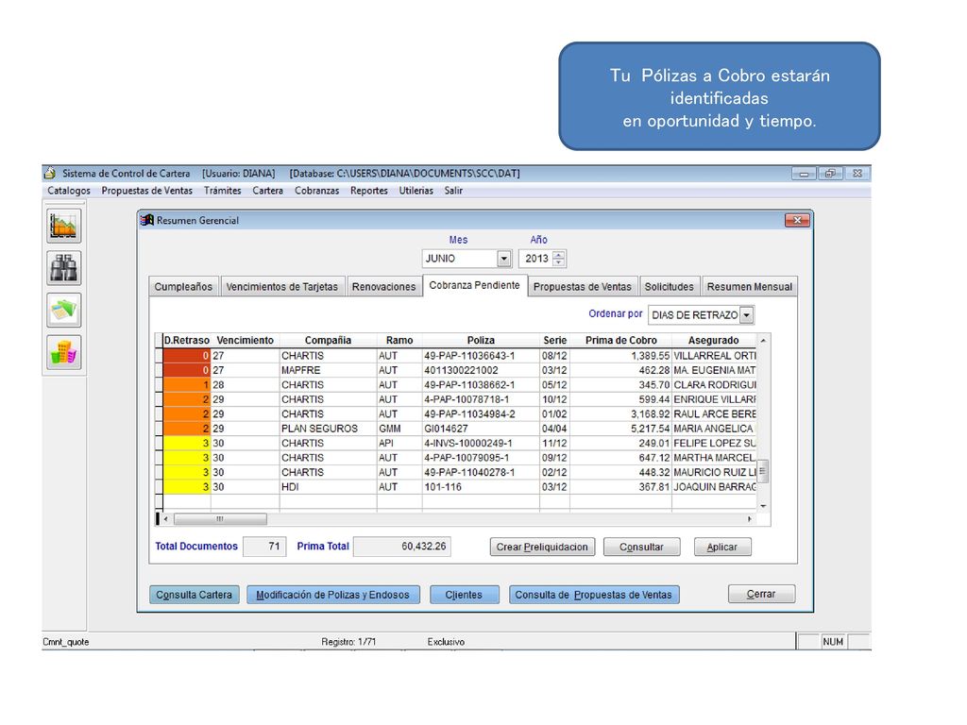
Task: Switch to the Renovaciones tab
Action: pyautogui.click(x=383, y=287)
